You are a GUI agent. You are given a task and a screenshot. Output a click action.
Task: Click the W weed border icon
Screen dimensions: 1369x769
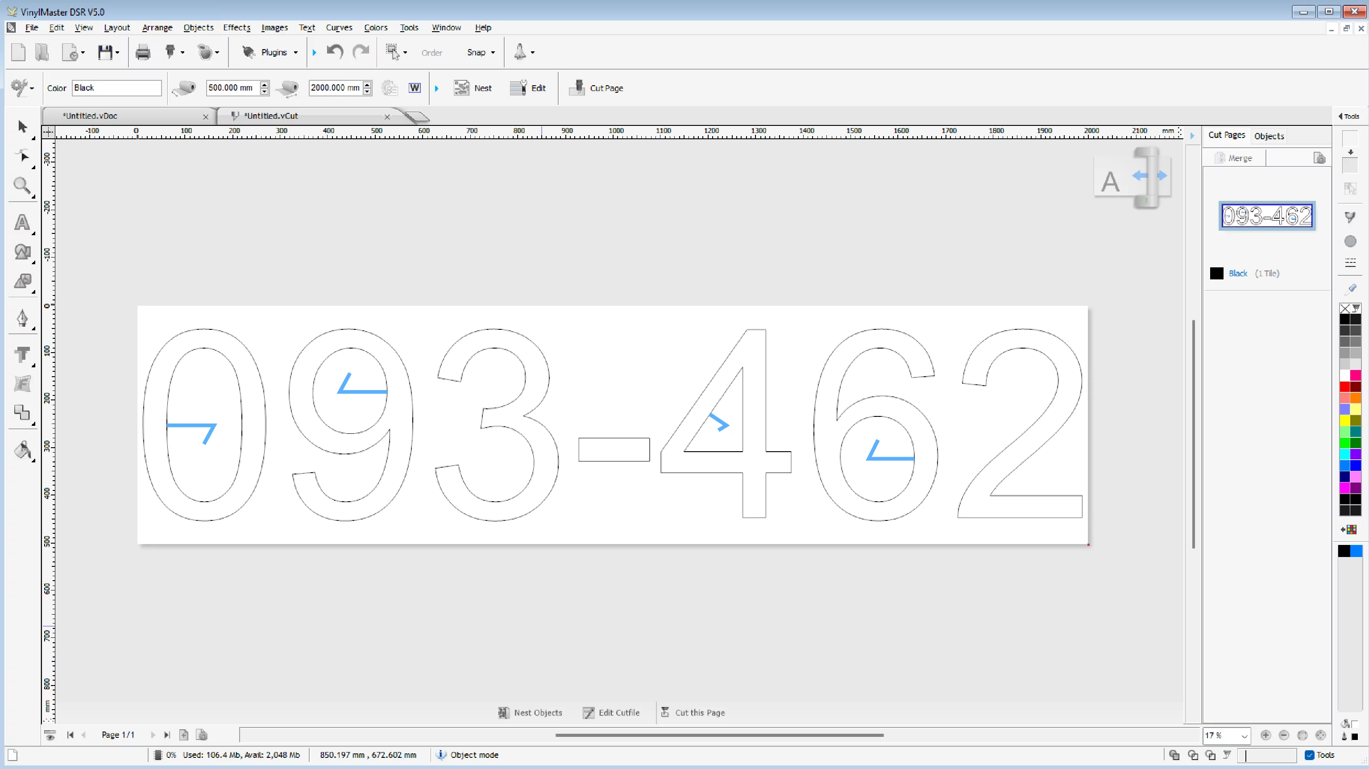(415, 87)
